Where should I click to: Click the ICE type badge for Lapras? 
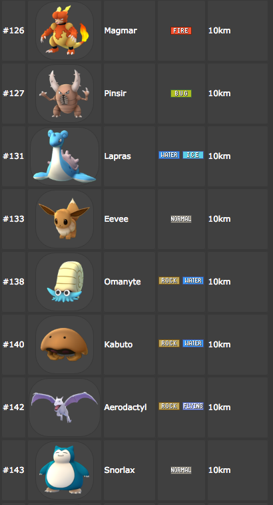tap(193, 155)
